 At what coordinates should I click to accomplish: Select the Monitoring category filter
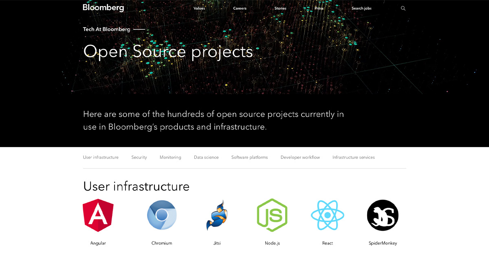pyautogui.click(x=170, y=157)
